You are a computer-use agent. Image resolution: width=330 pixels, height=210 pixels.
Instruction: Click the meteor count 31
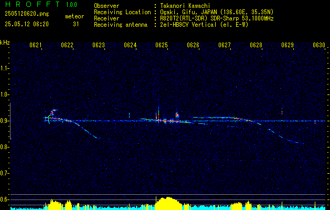pos(76,24)
